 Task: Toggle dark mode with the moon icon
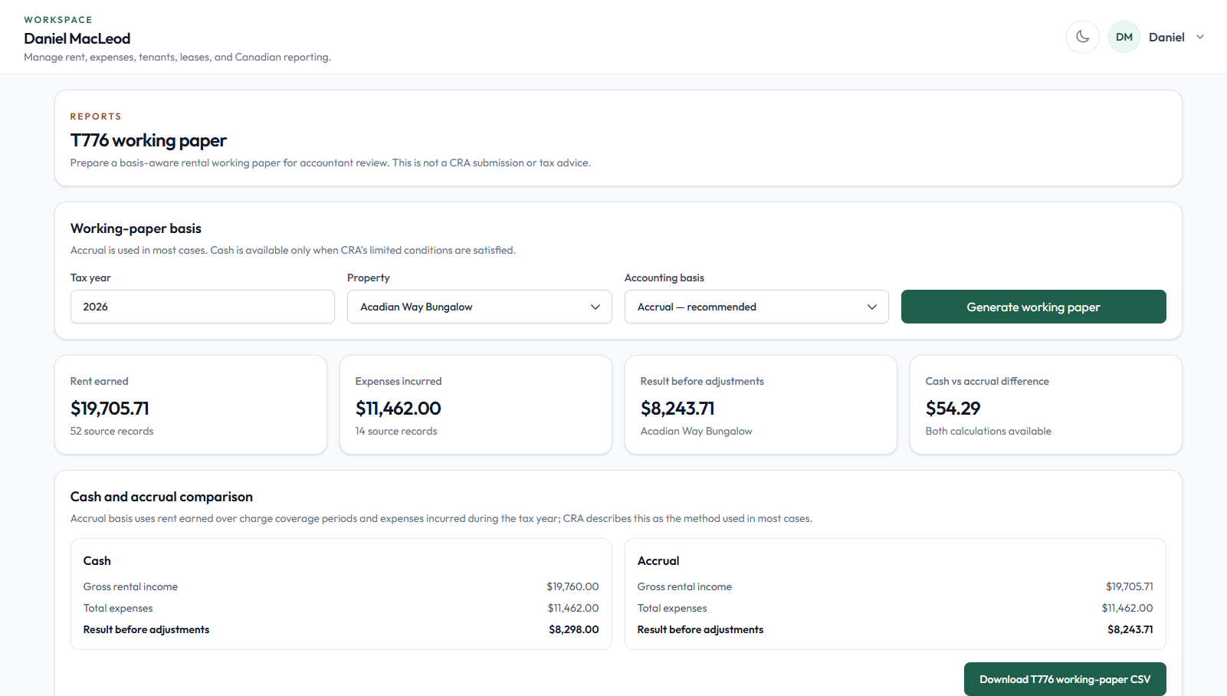coord(1082,37)
